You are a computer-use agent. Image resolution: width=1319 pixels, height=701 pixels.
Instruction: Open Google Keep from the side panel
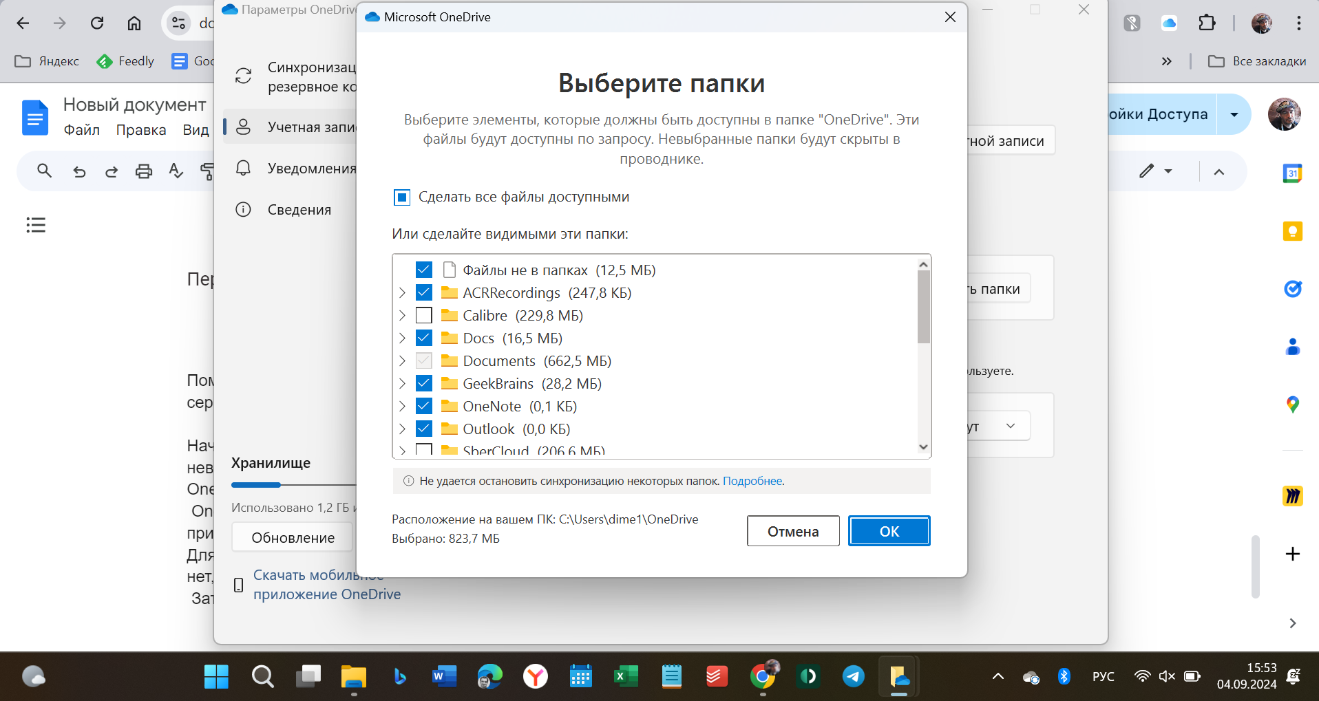tap(1292, 232)
